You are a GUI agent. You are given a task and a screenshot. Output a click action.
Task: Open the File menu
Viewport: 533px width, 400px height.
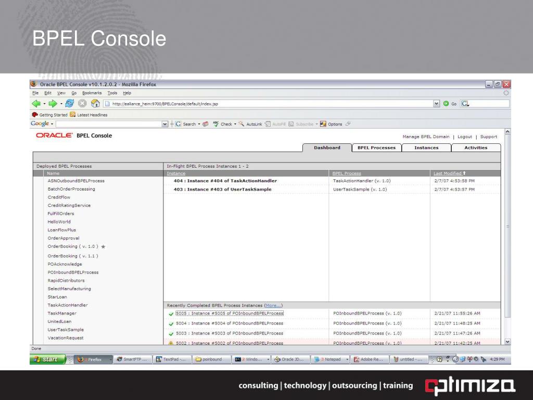point(35,93)
